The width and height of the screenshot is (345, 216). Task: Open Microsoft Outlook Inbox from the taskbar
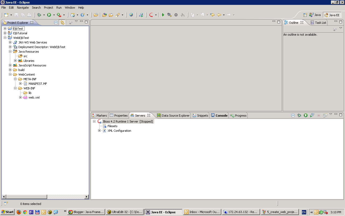(202, 212)
